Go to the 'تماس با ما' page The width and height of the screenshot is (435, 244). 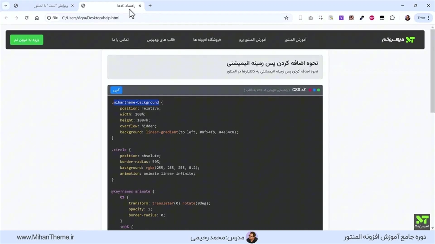[x=120, y=40]
